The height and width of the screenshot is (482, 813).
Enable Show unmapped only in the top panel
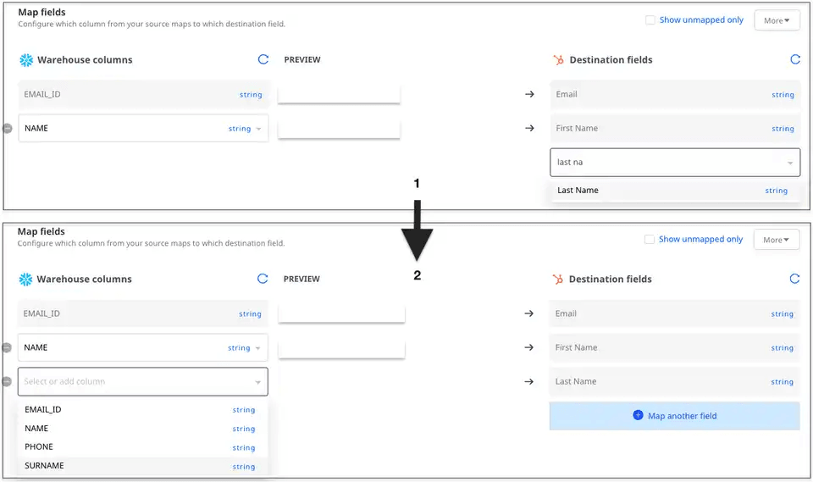(650, 20)
